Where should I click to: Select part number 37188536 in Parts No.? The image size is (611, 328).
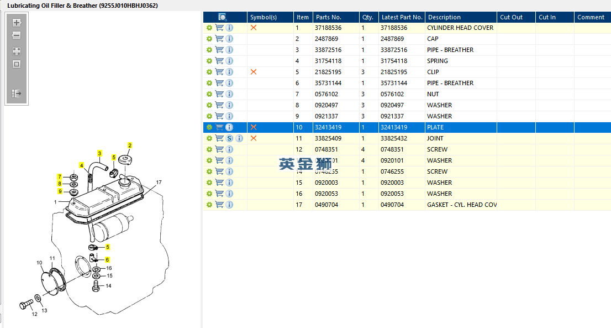point(328,28)
